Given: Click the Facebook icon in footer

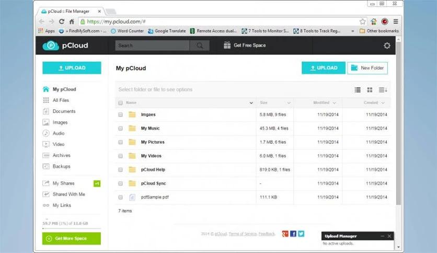Looking at the screenshot, I should (293, 234).
